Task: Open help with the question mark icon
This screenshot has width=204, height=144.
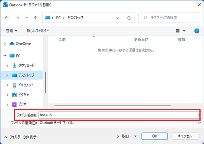Action: coord(197,31)
